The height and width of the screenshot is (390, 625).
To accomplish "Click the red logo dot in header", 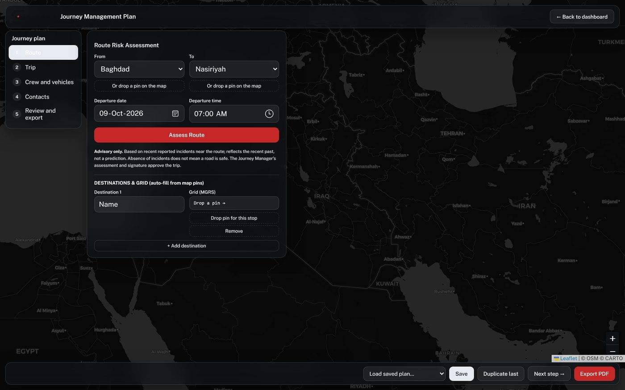I will tap(18, 16).
